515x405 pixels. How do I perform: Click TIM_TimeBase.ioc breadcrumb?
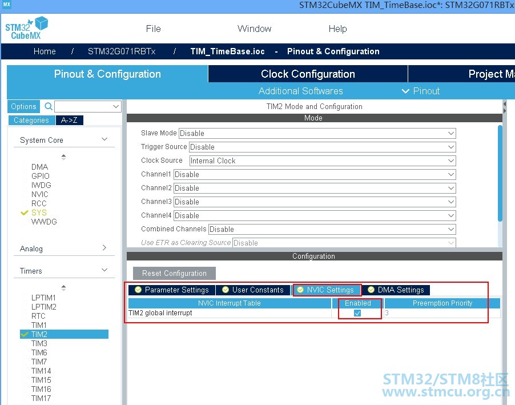coord(228,51)
